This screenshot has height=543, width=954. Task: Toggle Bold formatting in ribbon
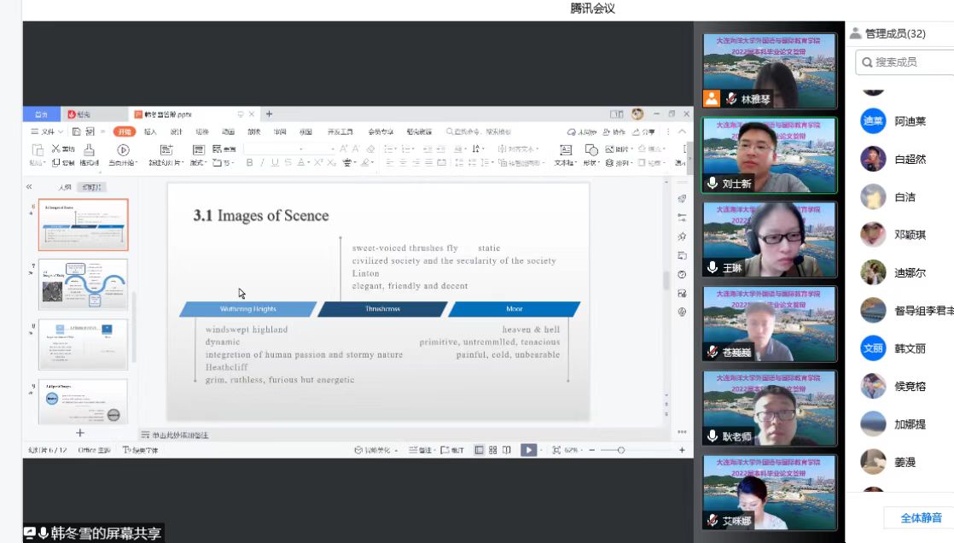[250, 162]
